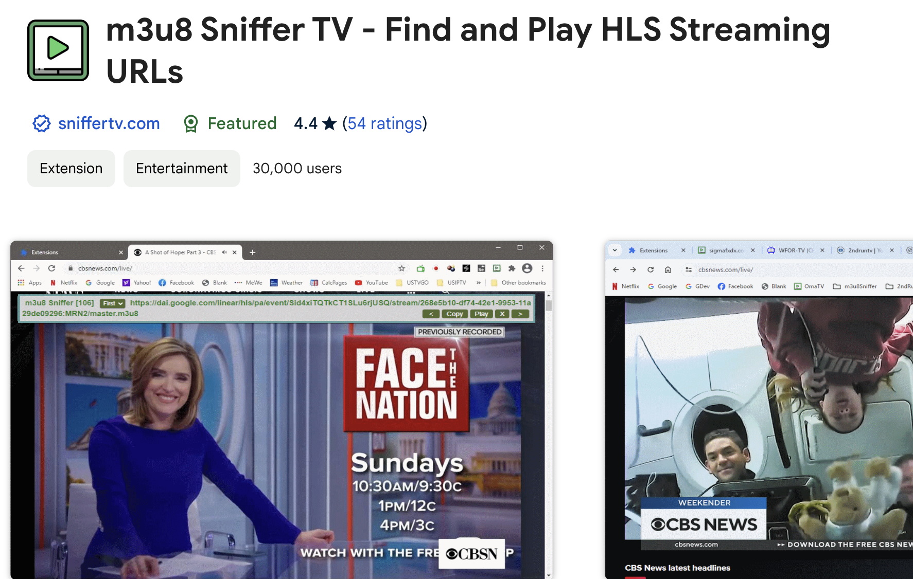Click the OmaTV bookmark icon
The height and width of the screenshot is (579, 913).
[x=798, y=286]
